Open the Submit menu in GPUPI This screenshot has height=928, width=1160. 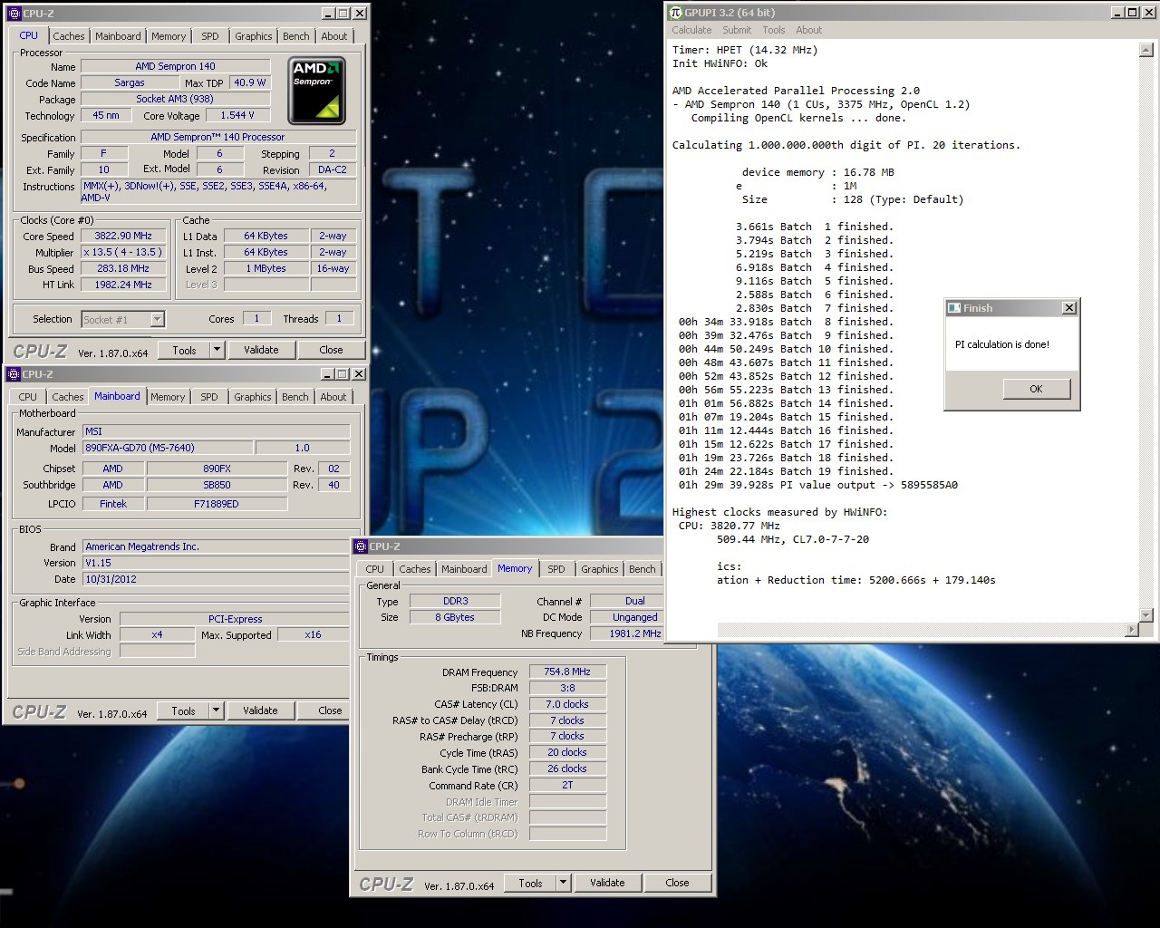[x=737, y=30]
